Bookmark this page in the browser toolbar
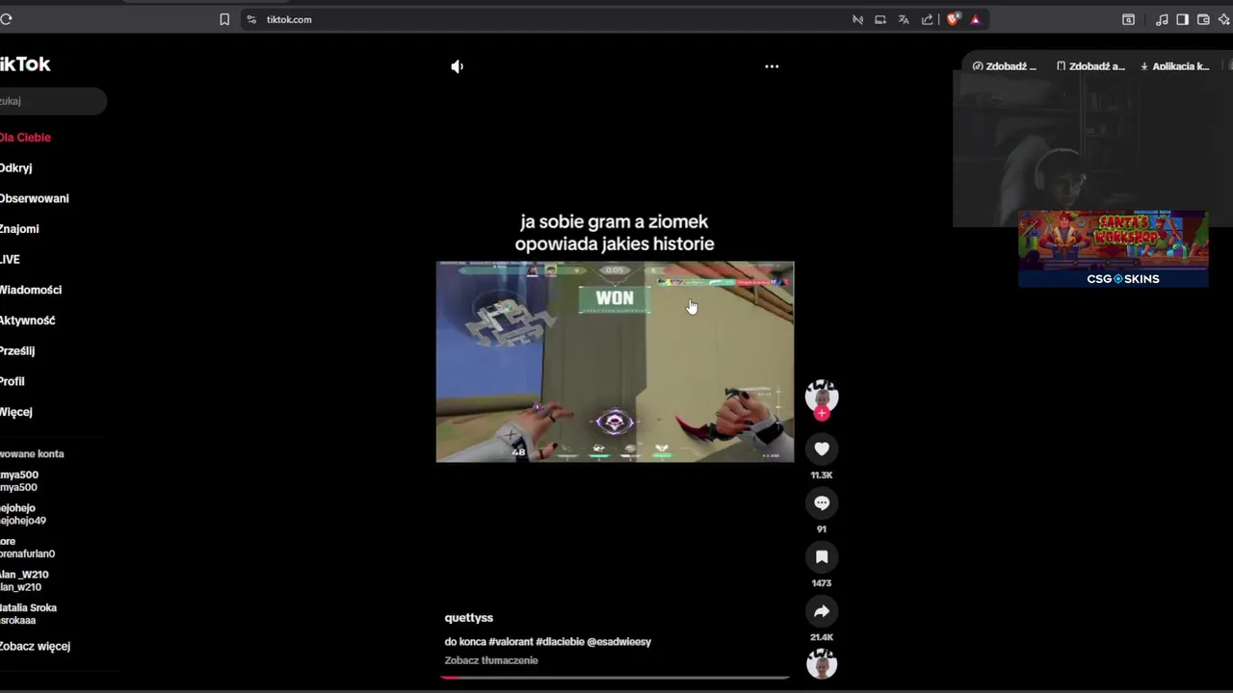Image resolution: width=1233 pixels, height=693 pixels. pos(224,19)
